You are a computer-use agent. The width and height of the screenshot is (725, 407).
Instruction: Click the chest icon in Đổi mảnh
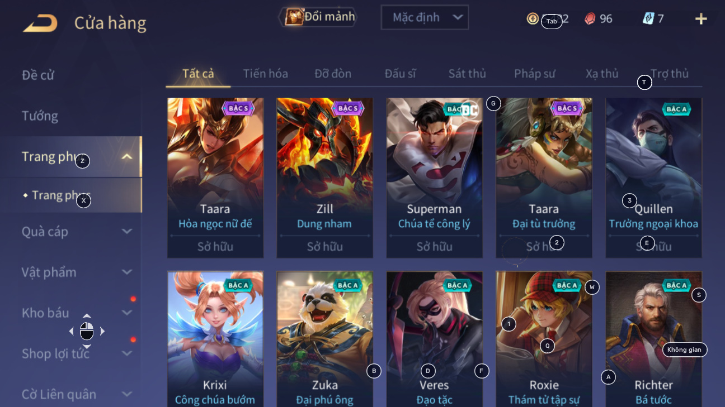[x=294, y=17]
